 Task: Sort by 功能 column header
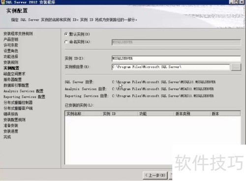155,114
